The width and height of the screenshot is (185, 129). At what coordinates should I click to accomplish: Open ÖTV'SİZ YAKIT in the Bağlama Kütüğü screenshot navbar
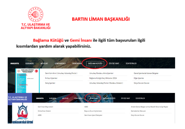tap(114, 64)
